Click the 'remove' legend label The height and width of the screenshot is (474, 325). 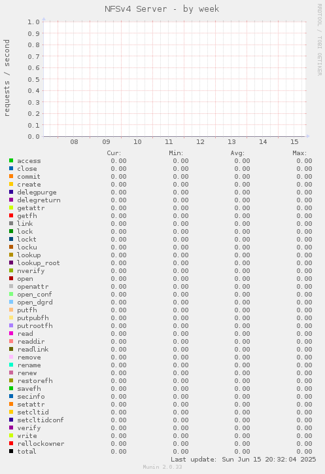point(29,357)
